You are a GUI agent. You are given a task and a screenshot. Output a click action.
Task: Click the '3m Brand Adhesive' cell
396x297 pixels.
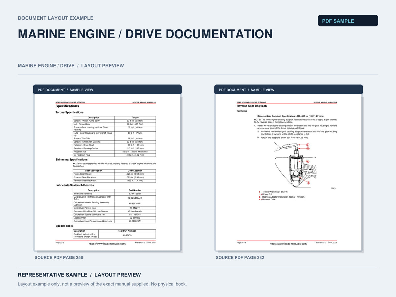click(93, 194)
